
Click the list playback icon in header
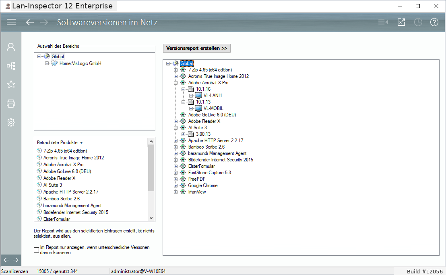pyautogui.click(x=383, y=22)
